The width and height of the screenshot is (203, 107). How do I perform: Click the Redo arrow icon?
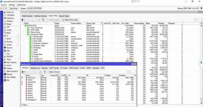pyautogui.click(x=5, y=8)
